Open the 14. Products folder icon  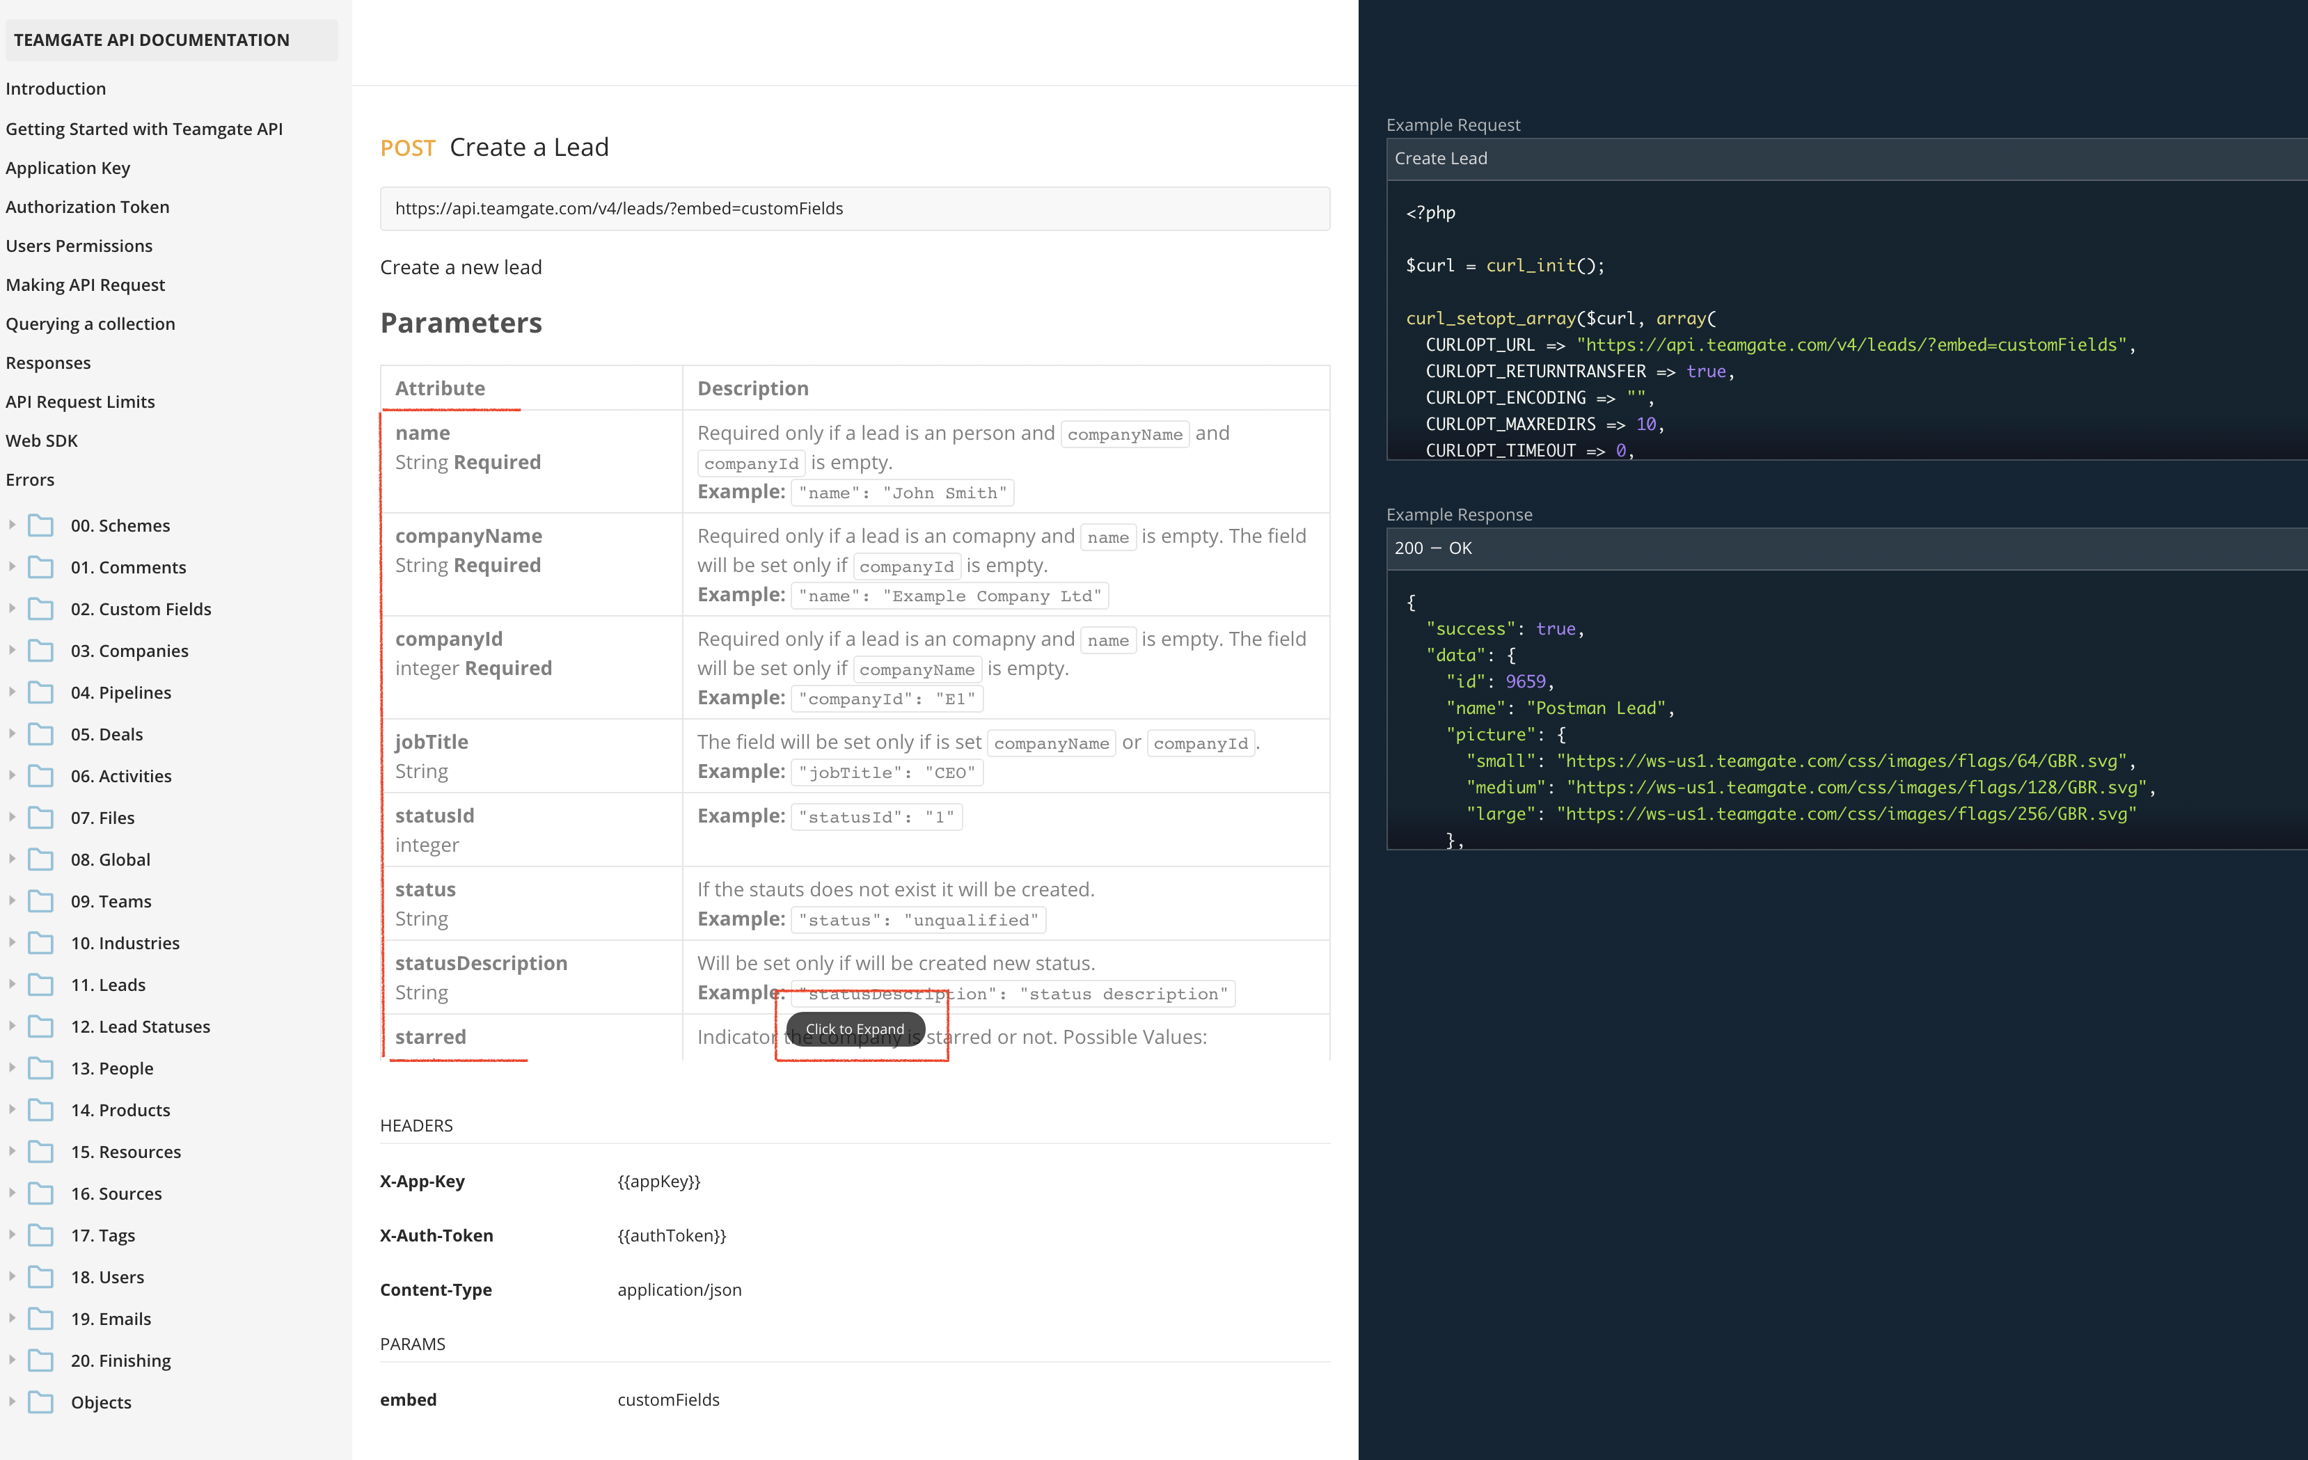point(40,1109)
